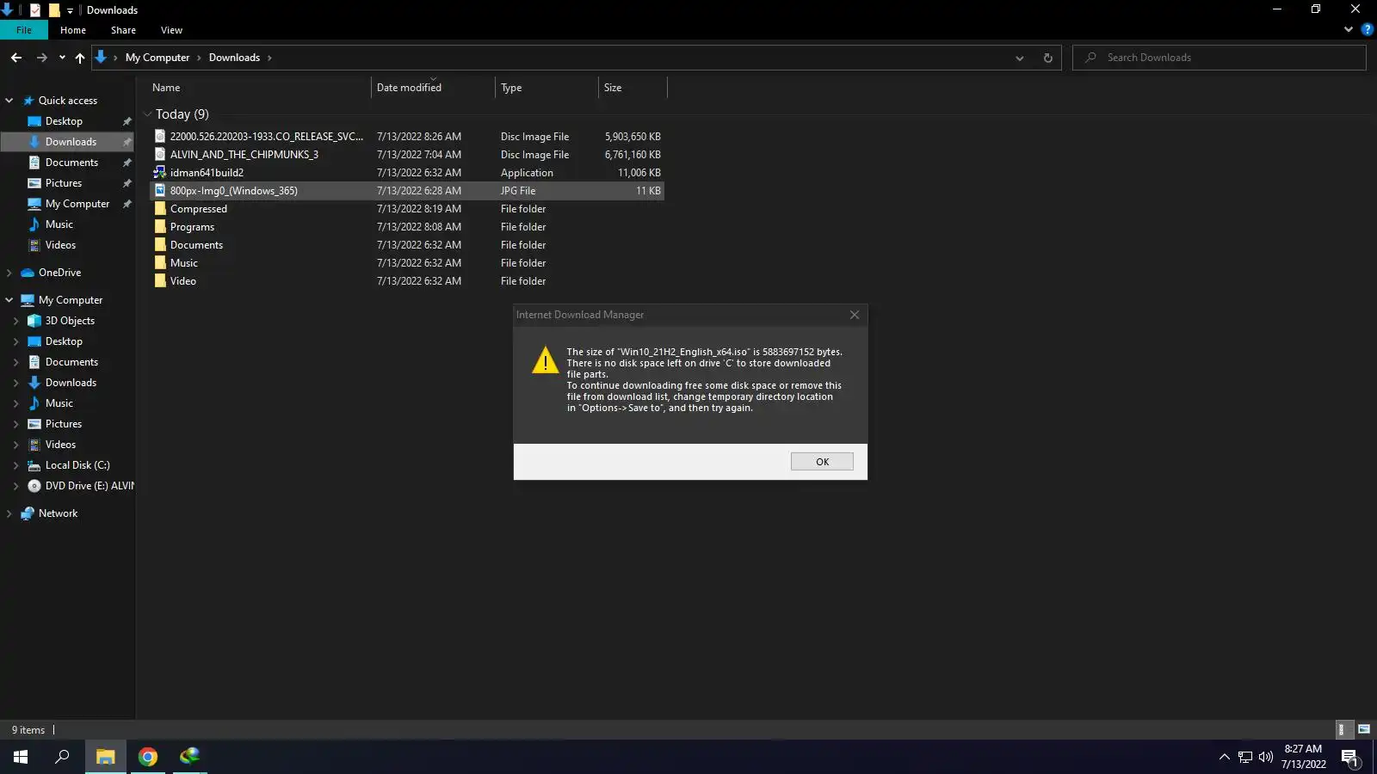Open Local Disk (C:) in navigation pane

point(77,465)
